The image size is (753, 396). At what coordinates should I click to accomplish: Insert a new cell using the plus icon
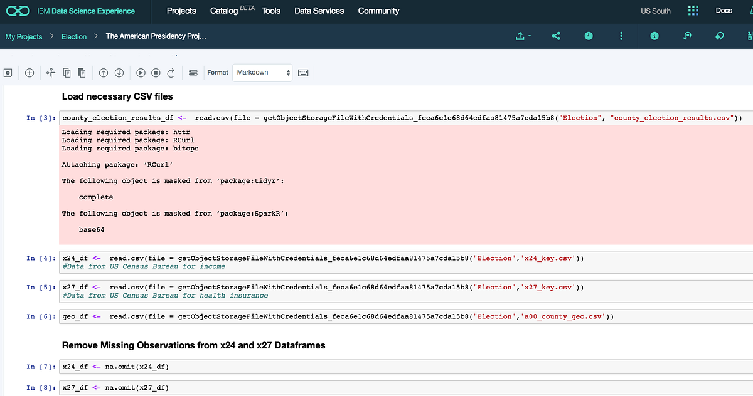coord(29,73)
